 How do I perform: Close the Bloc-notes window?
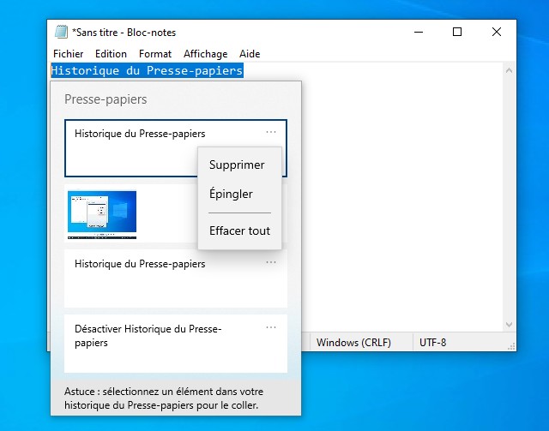point(496,33)
